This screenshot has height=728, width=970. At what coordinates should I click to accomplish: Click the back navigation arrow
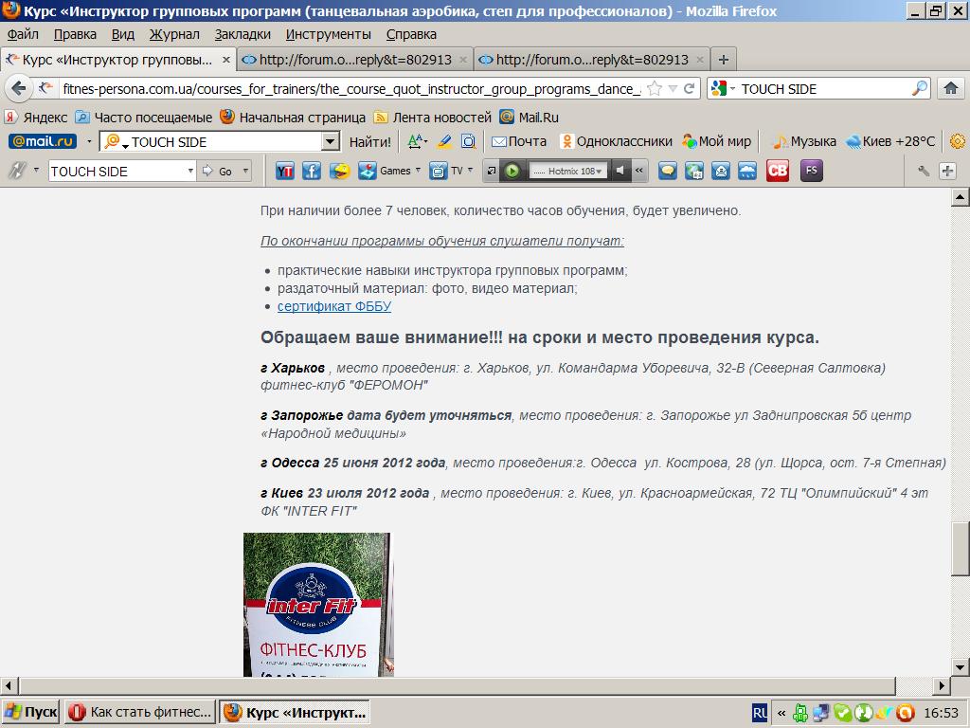click(20, 88)
